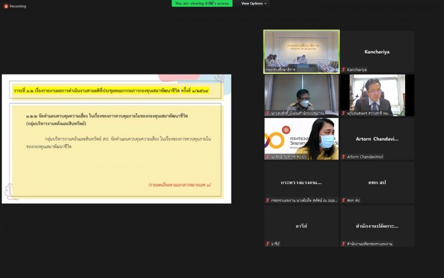Click the red Recording indicator icon

coord(6,6)
